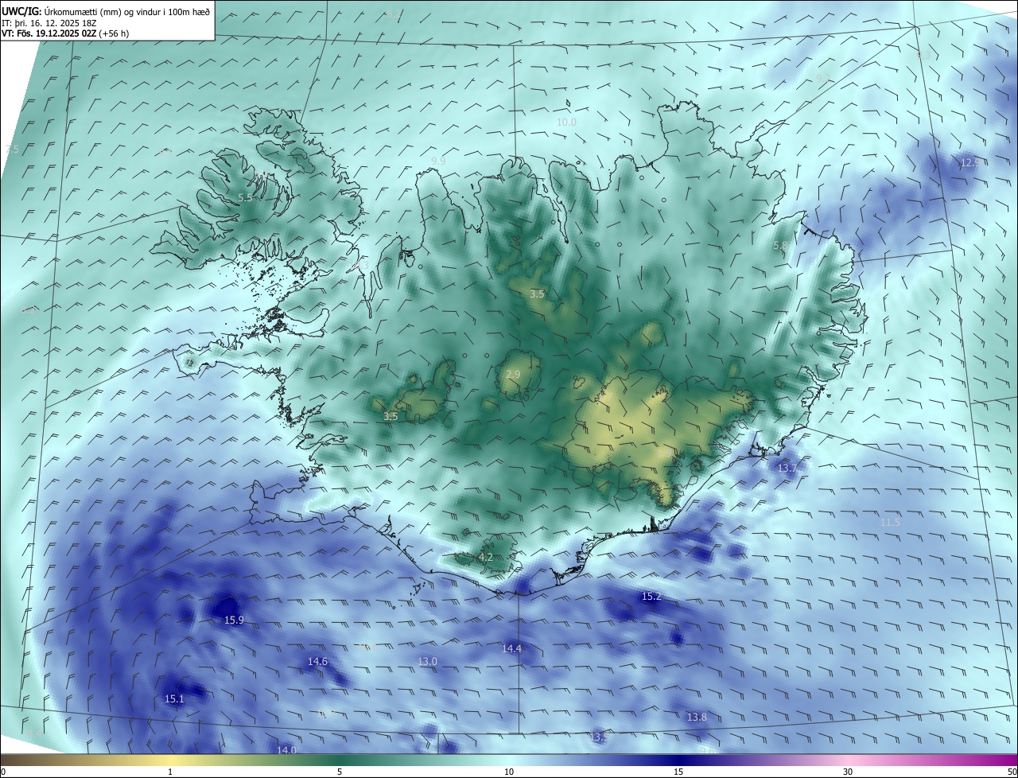
Task: Click the 15.2 precipitation value
Action: click(651, 596)
